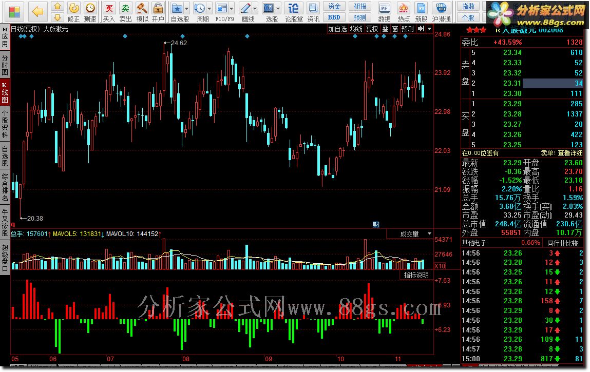The width and height of the screenshot is (590, 372).
Task: Click the 周期 period clock icon
Action: 199,8
